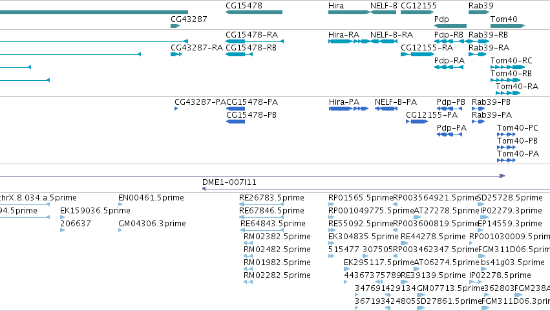Select the GM04306.3prime EST marker
Screen dimensions: 550x311
click(x=120, y=230)
